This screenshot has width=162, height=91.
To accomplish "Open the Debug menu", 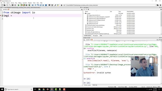I will click(x=20, y=3).
